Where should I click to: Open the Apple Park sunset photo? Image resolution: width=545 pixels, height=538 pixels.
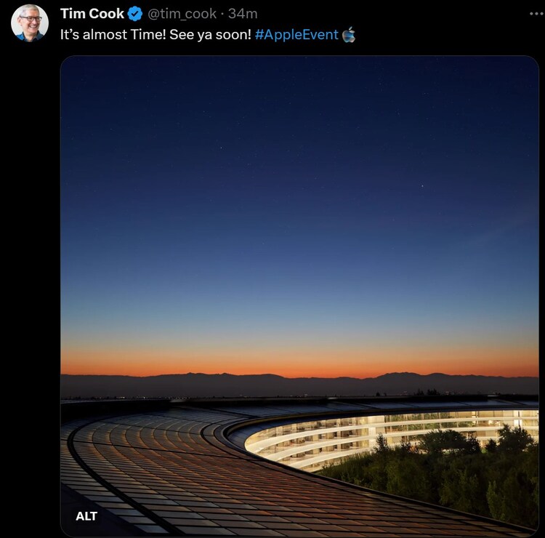pyautogui.click(x=299, y=296)
